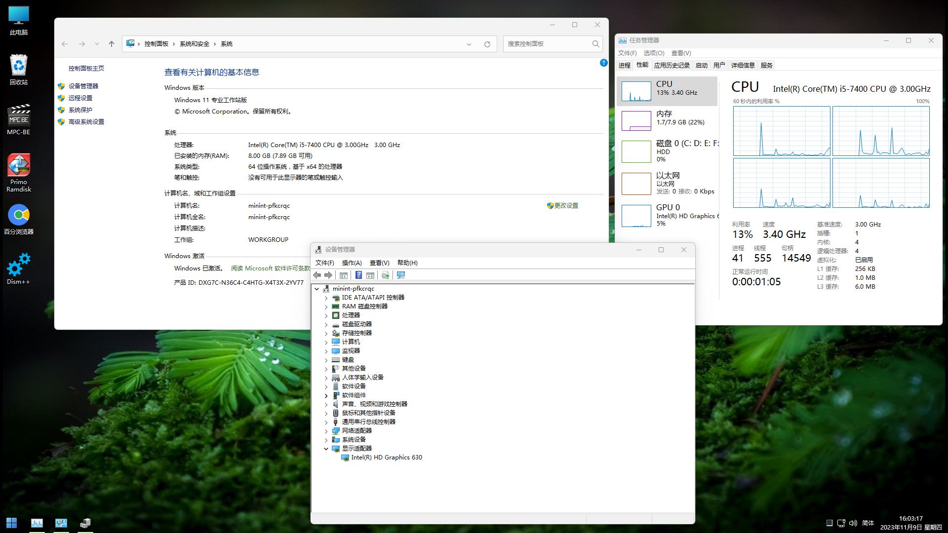Screen dimensions: 948x533
Task: Click the blue help icon in Control Panel
Action: click(x=603, y=63)
